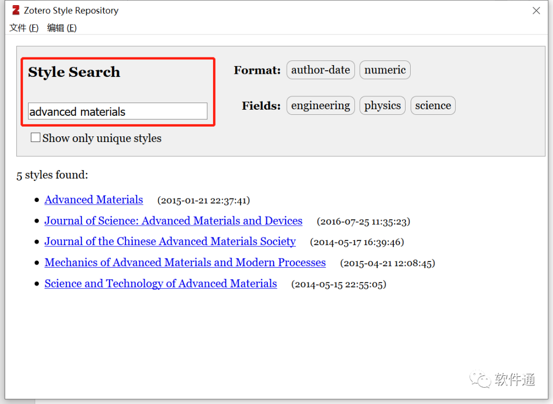Click the Fields: label
The height and width of the screenshot is (404, 553).
(261, 106)
